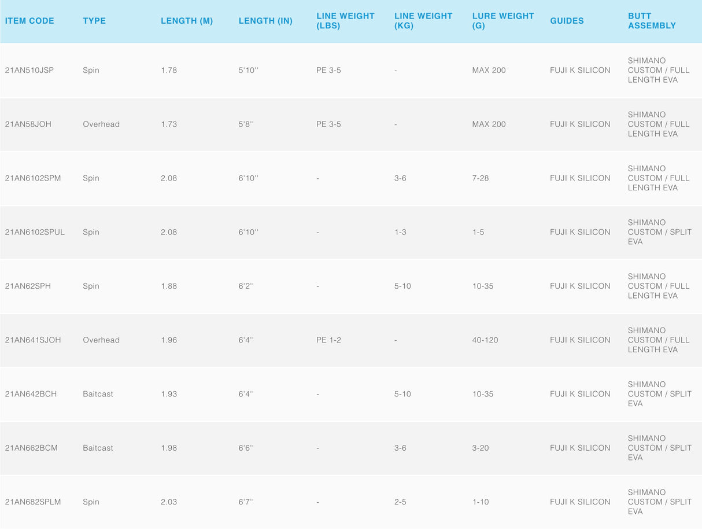Select the LURE WEIGHT (G) header
This screenshot has height=530, width=702.
click(501, 21)
